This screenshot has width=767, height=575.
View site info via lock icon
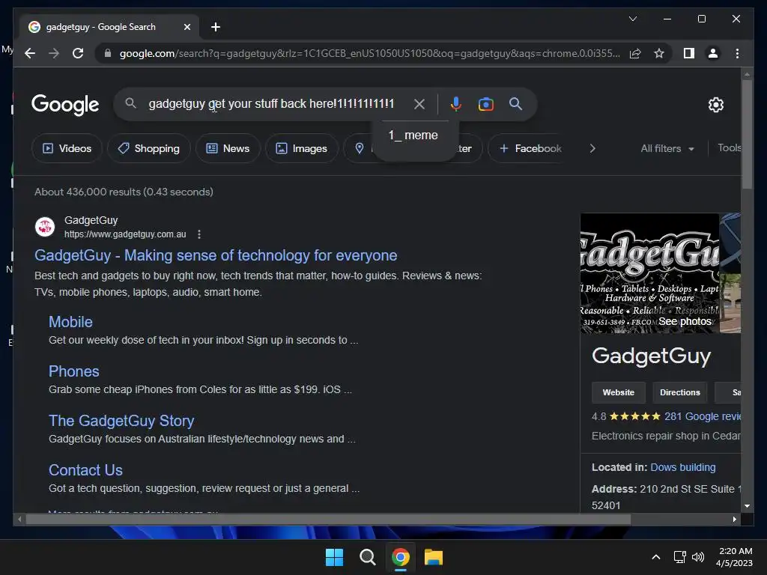[108, 53]
